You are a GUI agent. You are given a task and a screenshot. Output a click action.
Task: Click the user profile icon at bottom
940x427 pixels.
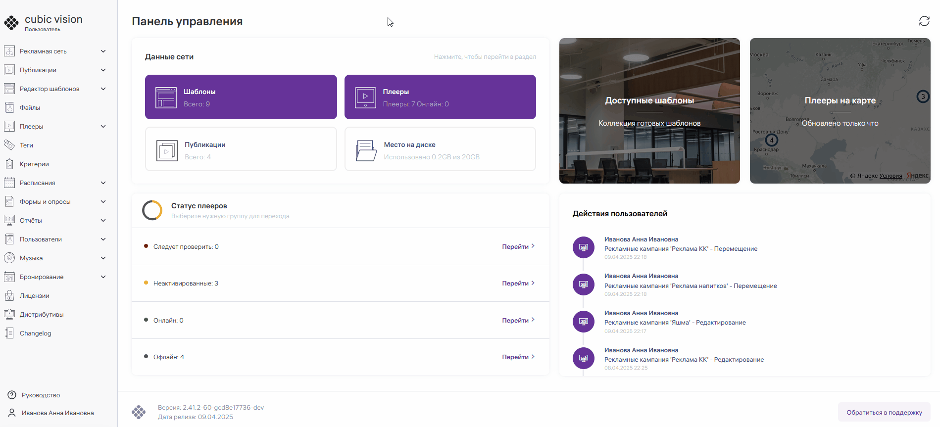pyautogui.click(x=12, y=413)
